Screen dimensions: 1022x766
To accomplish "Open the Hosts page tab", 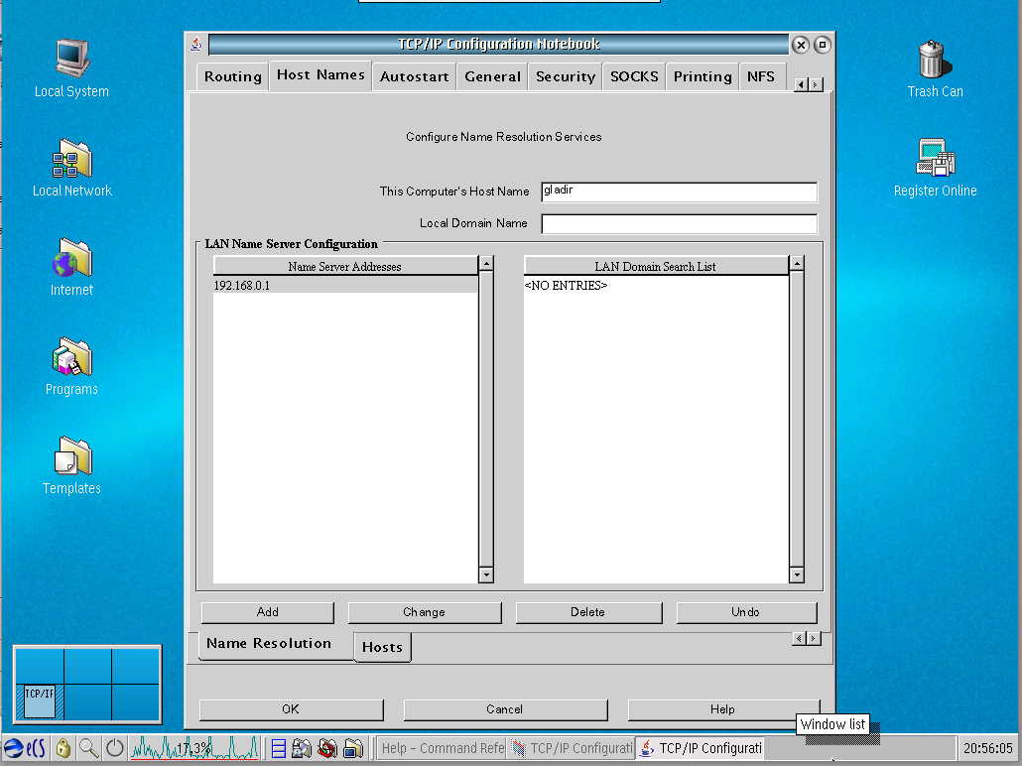I will coord(382,647).
